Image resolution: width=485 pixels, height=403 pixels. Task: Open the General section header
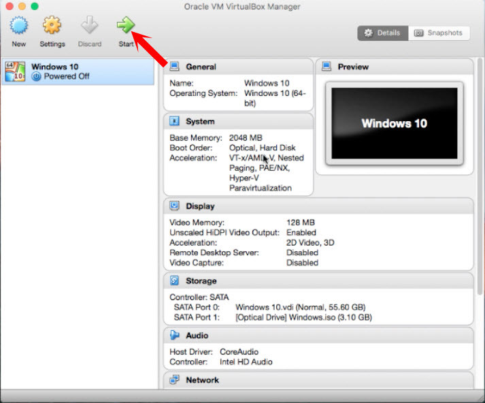pos(238,67)
